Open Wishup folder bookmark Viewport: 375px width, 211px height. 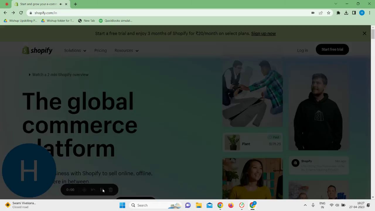[58, 21]
